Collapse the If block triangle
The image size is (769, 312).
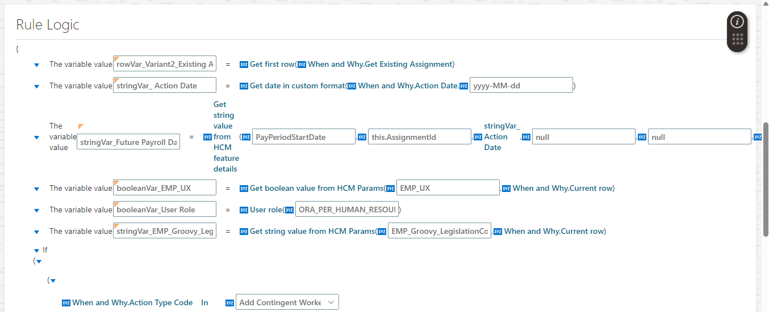[36, 250]
